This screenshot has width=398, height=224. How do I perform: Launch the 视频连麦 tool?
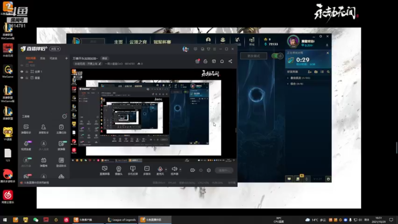[x=26, y=145]
